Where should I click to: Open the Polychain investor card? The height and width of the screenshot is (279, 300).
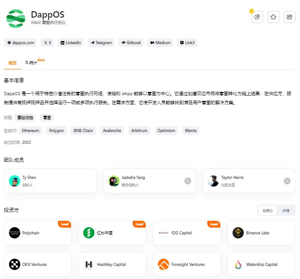click(38, 233)
